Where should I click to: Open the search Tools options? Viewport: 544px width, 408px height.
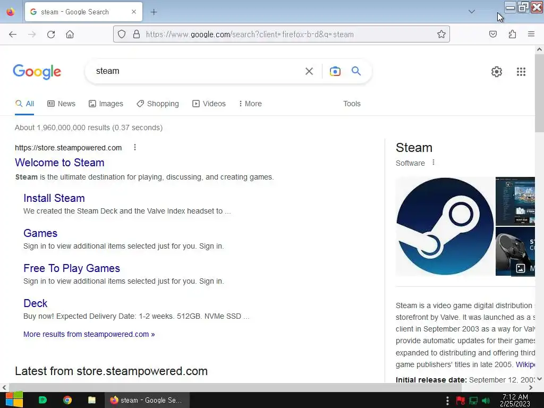tap(352, 104)
